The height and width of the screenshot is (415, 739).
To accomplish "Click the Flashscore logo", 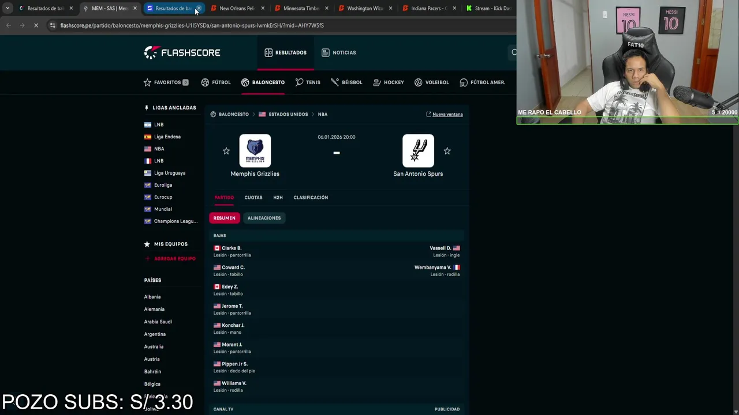I will pos(182,52).
